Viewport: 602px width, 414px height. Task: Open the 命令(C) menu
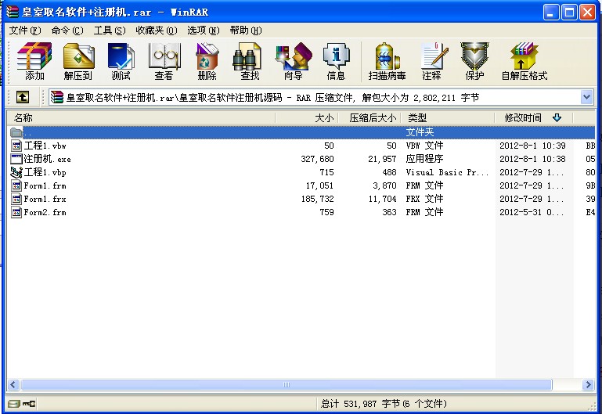point(67,31)
